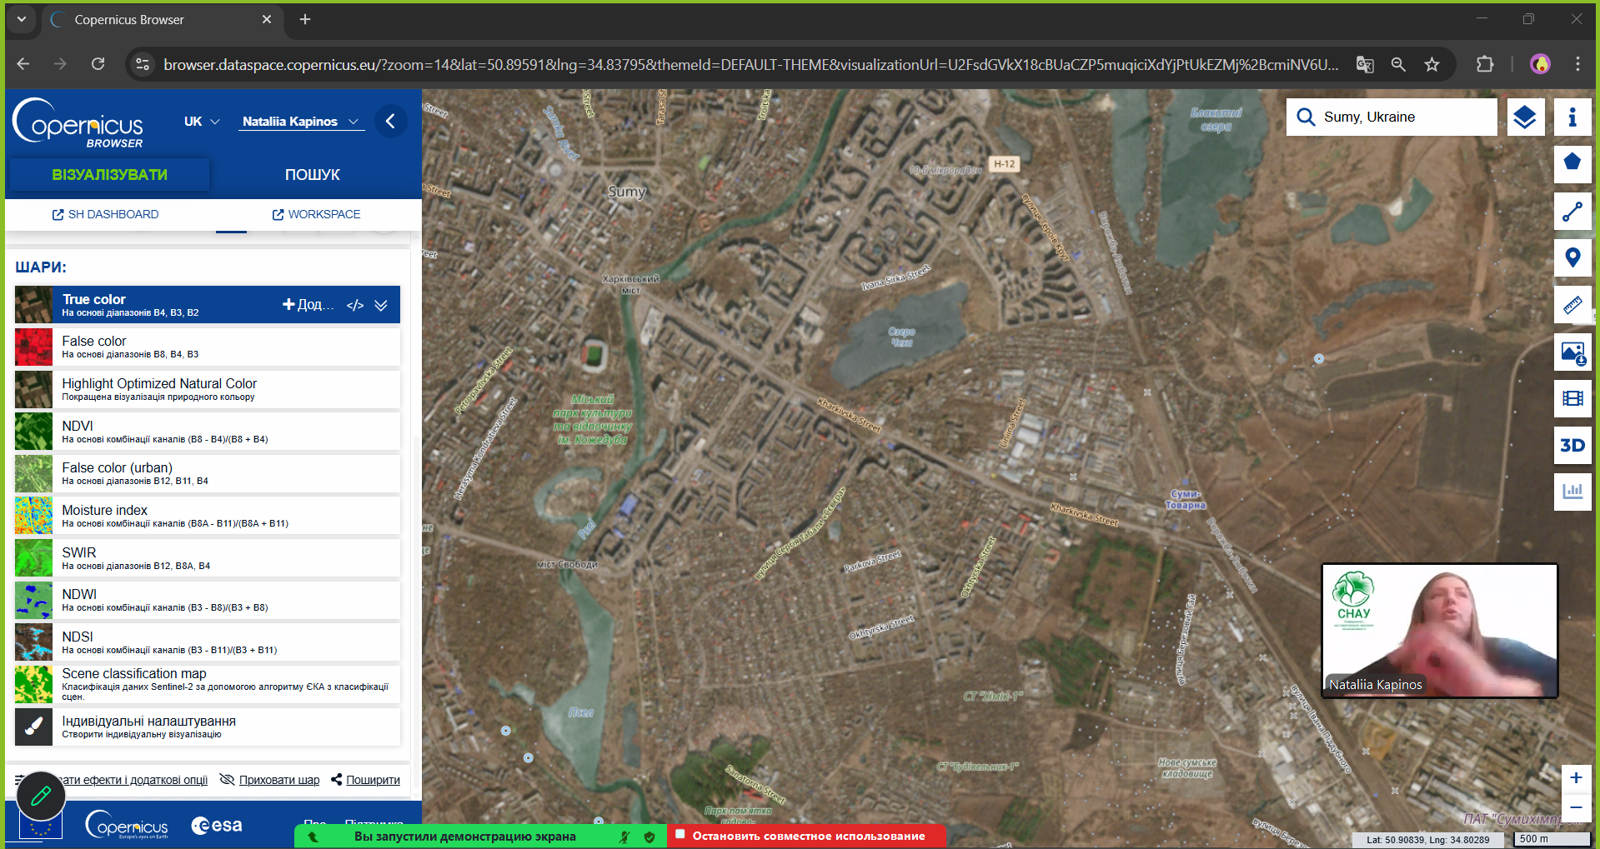Switch to the ПОШУК tab
1600x849 pixels.
(x=312, y=175)
